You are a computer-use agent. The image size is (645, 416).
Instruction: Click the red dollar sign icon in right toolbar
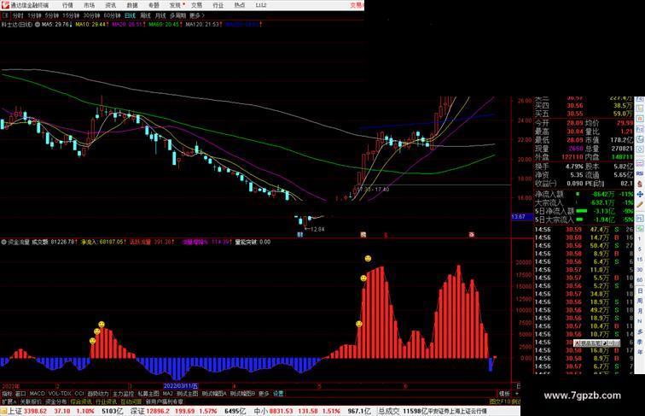(x=640, y=184)
